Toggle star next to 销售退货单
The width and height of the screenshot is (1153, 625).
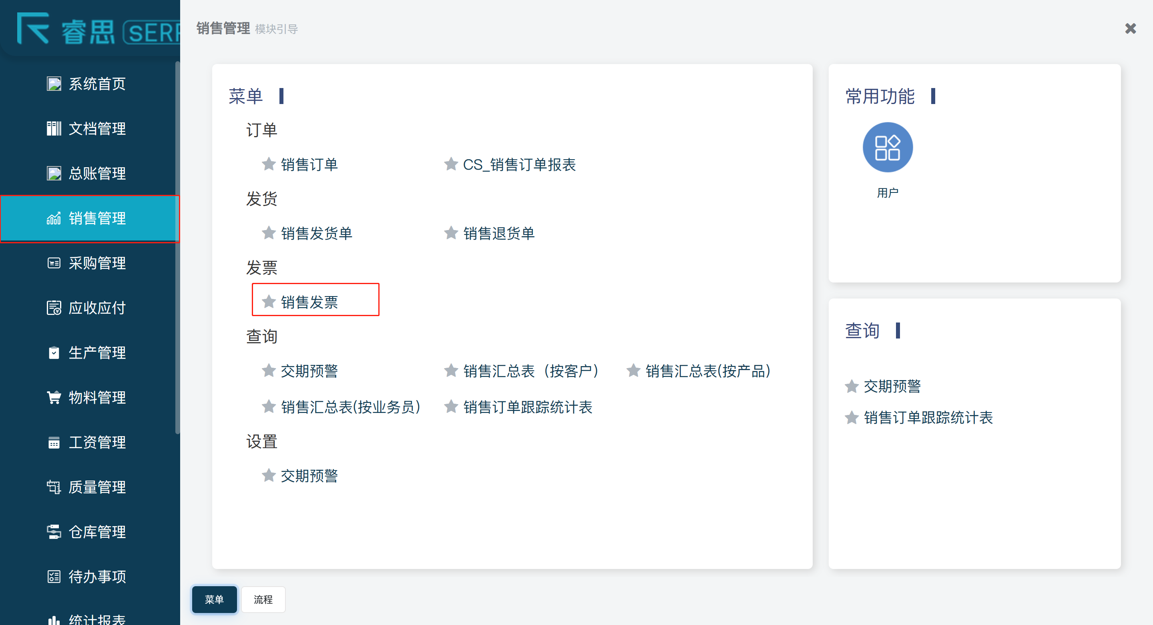(451, 233)
